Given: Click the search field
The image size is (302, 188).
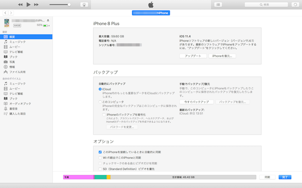Looking at the screenshot, I should coord(266,5).
